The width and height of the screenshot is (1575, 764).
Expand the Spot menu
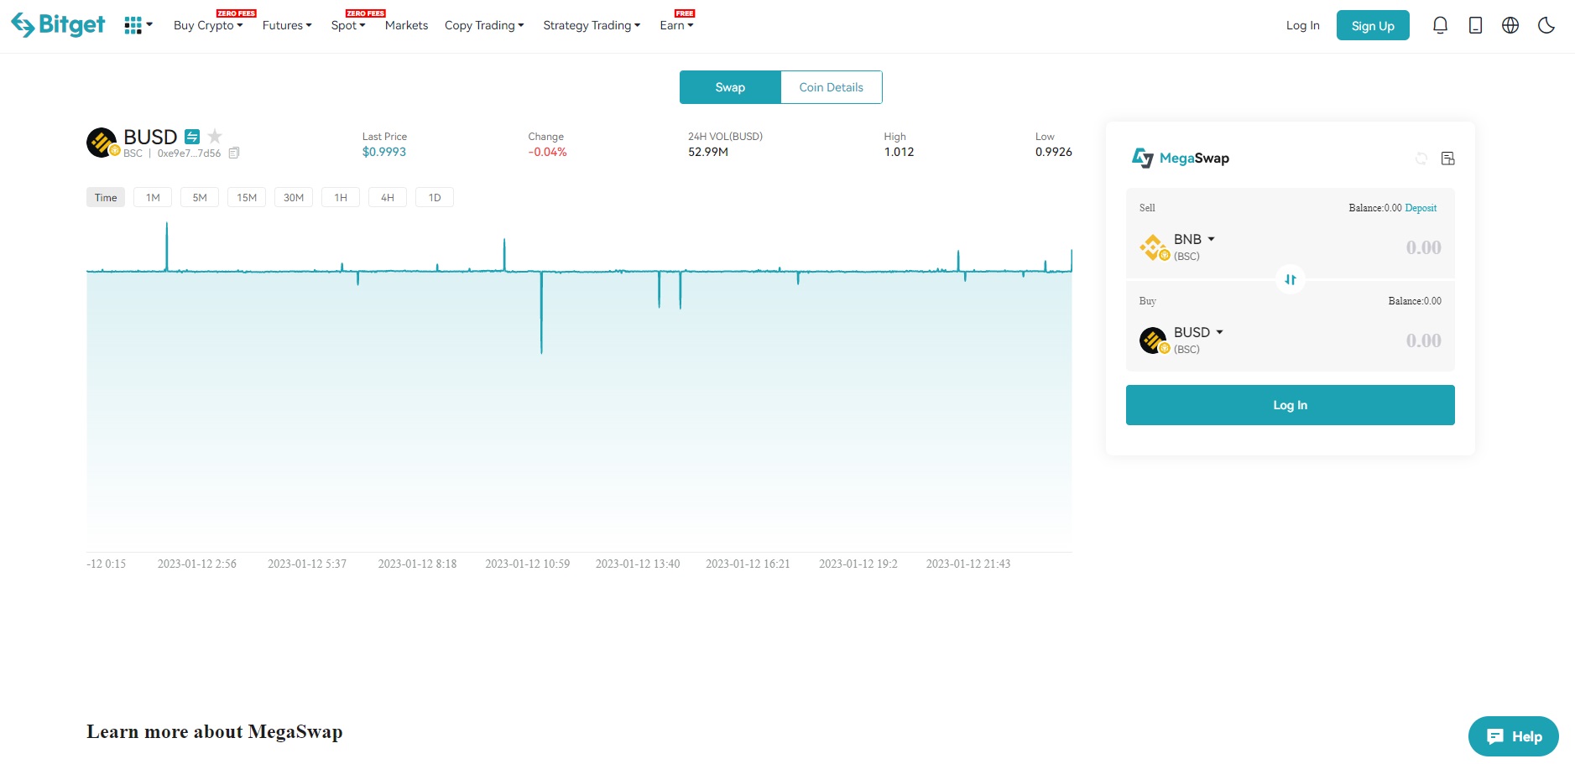348,25
